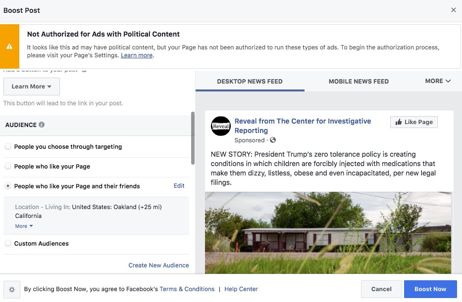
Task: Select People who like your Page and friends
Action: (x=8, y=186)
